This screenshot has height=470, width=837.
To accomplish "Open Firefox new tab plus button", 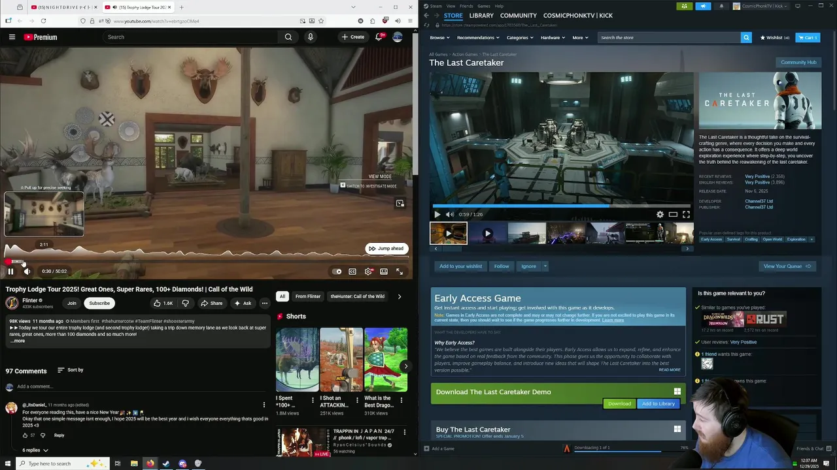I will pos(181,7).
